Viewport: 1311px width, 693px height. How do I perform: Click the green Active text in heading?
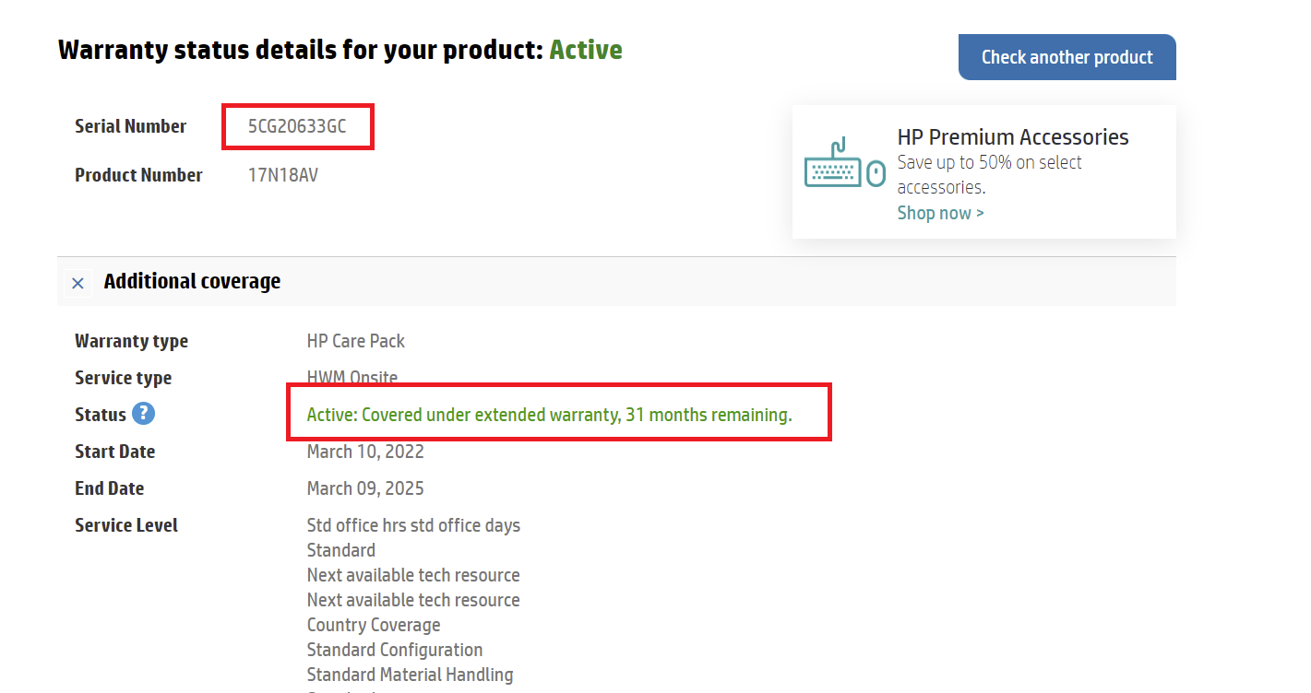(x=586, y=50)
